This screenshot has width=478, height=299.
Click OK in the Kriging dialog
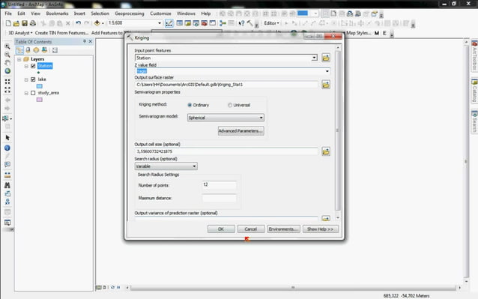(221, 229)
